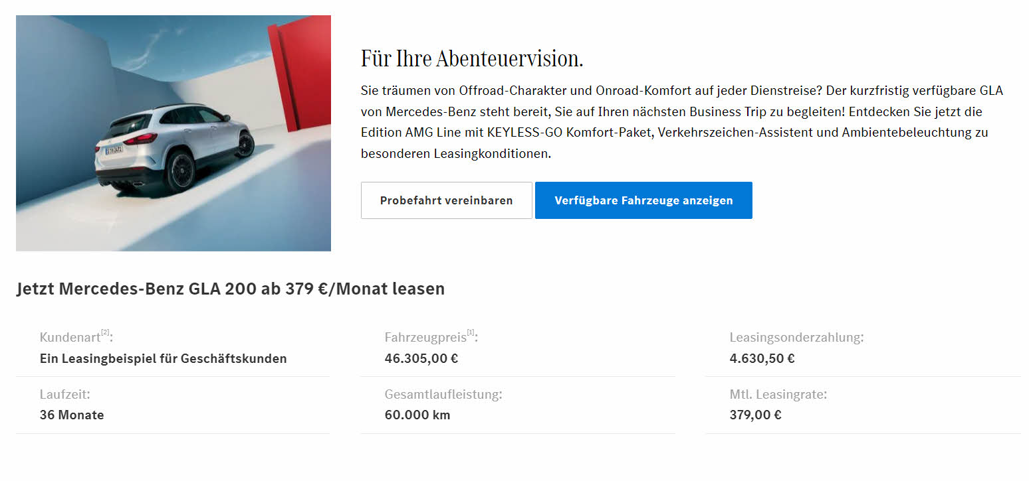Click the Probefahrt vereinbaren button
Screen dimensions: 1029x481
[x=446, y=200]
